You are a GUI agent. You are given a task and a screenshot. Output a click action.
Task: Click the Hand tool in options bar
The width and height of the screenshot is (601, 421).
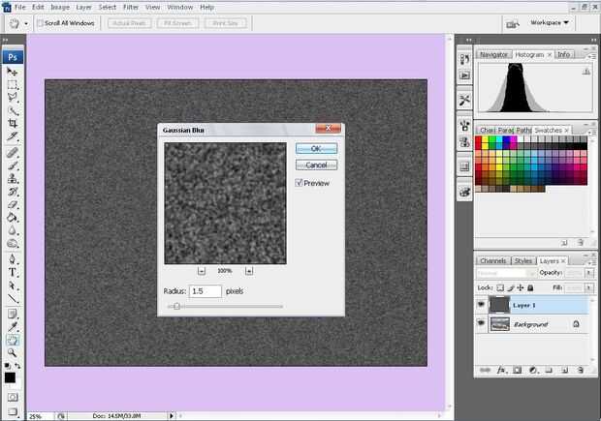tap(14, 22)
